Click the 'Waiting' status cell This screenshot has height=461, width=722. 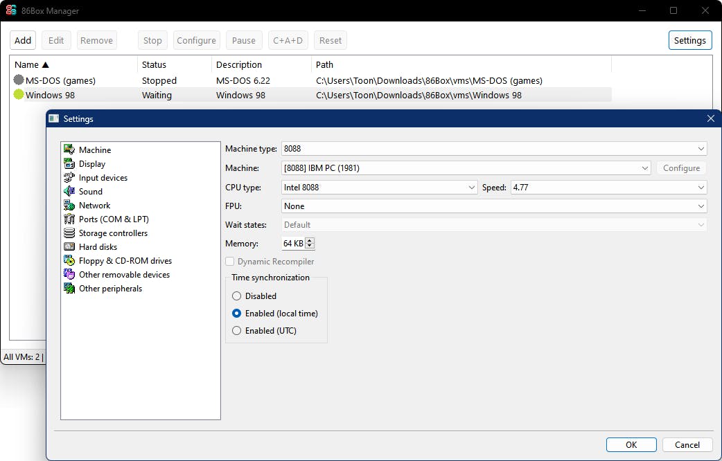coord(157,96)
